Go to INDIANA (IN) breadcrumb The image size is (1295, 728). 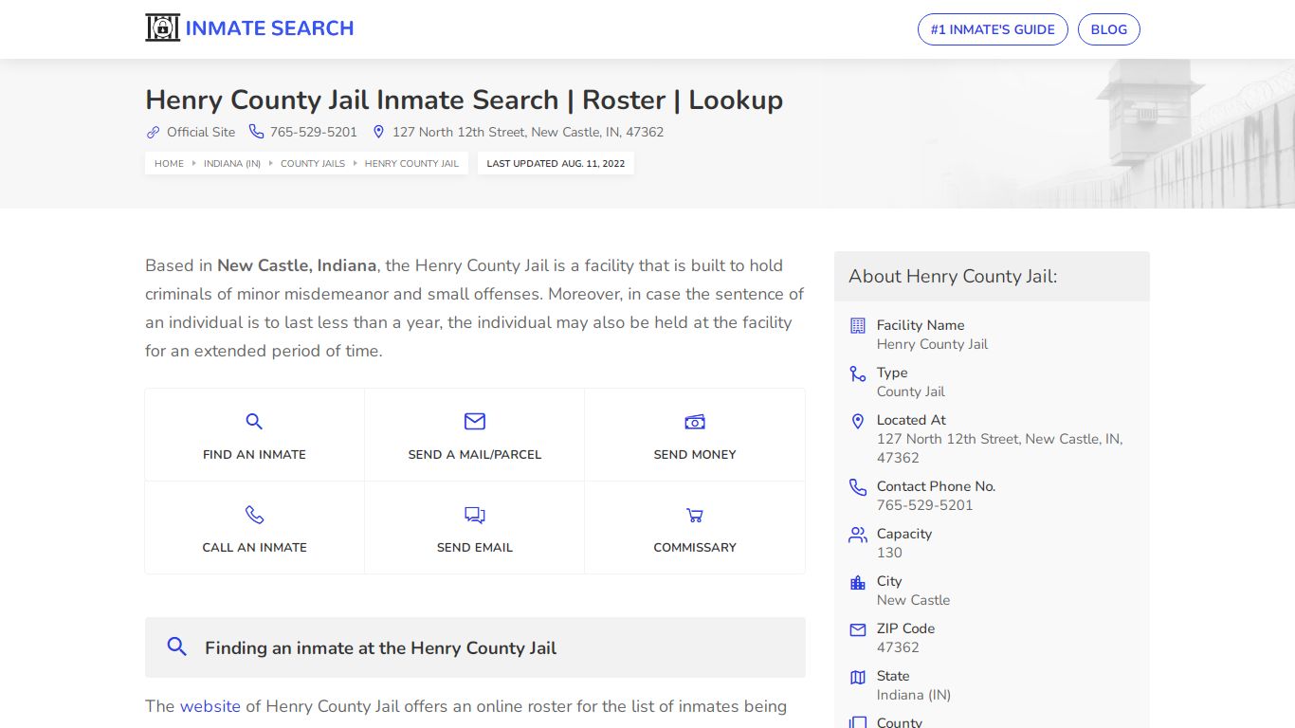232,163
